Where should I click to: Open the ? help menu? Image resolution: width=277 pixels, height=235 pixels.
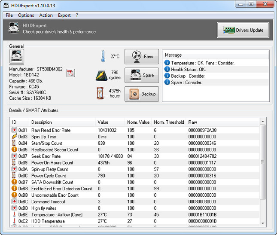click(x=77, y=15)
